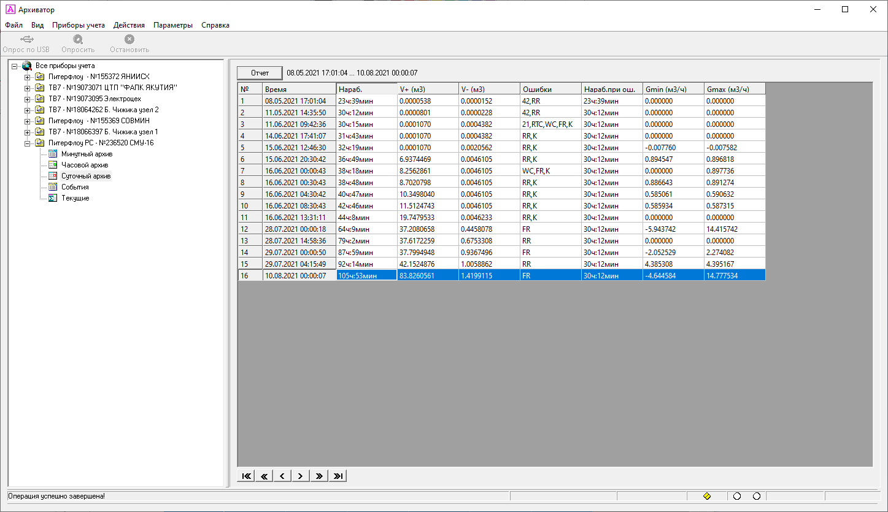This screenshot has width=888, height=512.
Task: Expand Питерфлоу №155372 ЯНИИСХ node
Action: (x=27, y=77)
